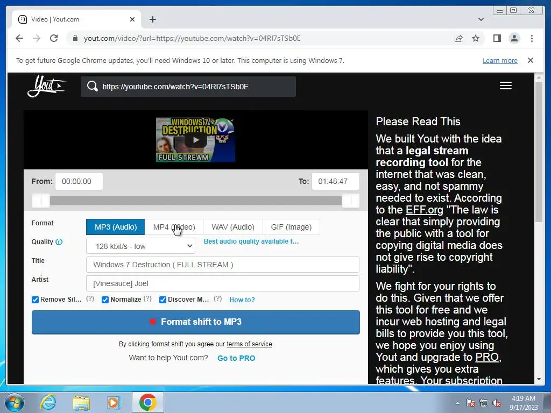This screenshot has width=551, height=413.
Task: Open Chrome side panel
Action: (497, 38)
